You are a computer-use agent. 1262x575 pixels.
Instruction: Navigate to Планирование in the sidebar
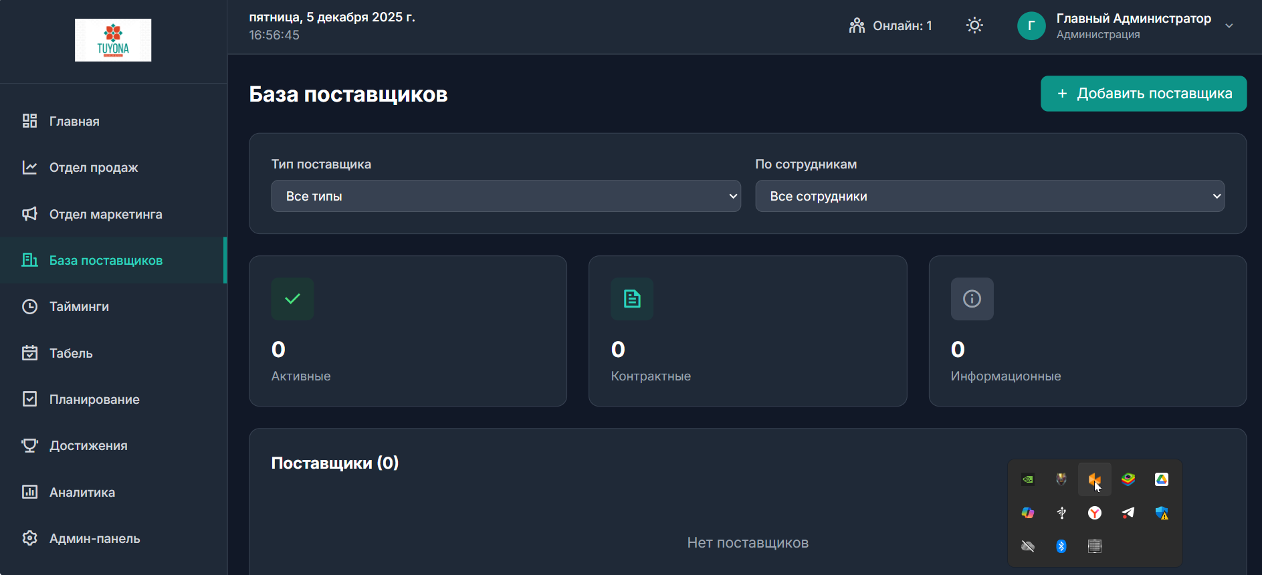click(x=114, y=399)
